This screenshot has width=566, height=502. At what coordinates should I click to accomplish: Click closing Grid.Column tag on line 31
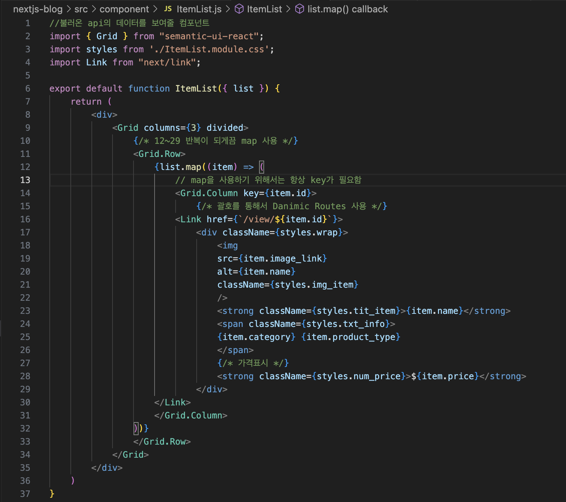point(191,415)
